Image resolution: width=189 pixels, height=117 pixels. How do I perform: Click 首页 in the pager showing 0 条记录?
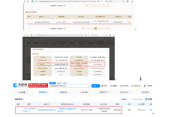(x=87, y=6)
